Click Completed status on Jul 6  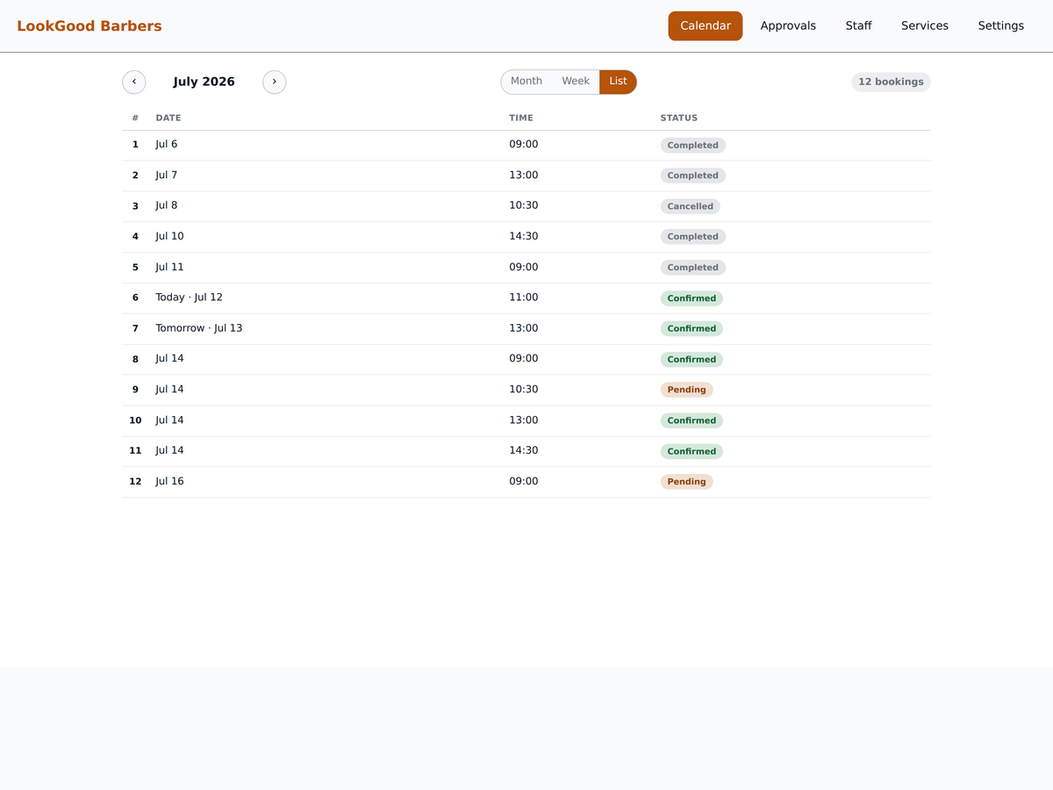click(x=693, y=145)
